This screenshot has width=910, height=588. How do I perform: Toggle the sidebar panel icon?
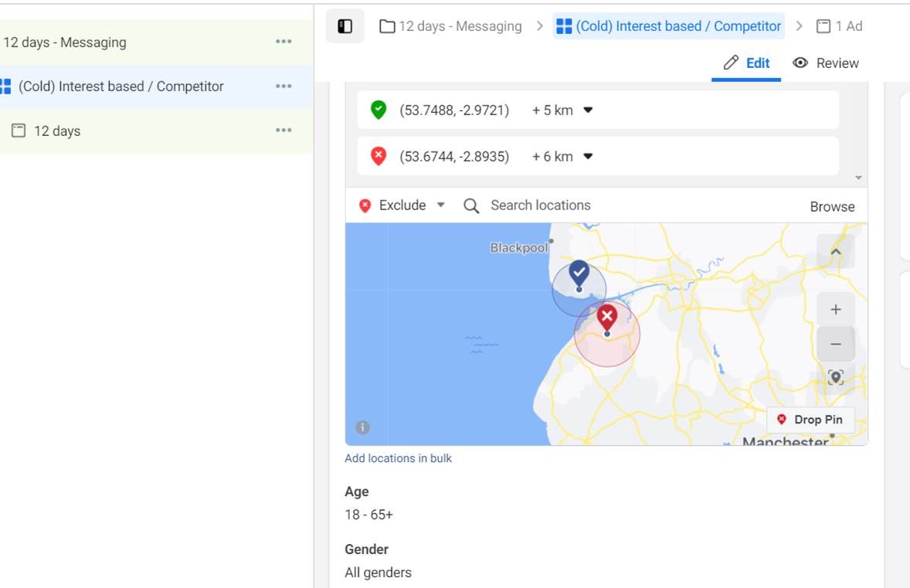(345, 26)
